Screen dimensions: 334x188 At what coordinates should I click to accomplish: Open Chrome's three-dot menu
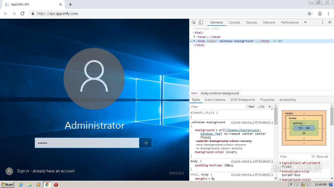(x=328, y=14)
